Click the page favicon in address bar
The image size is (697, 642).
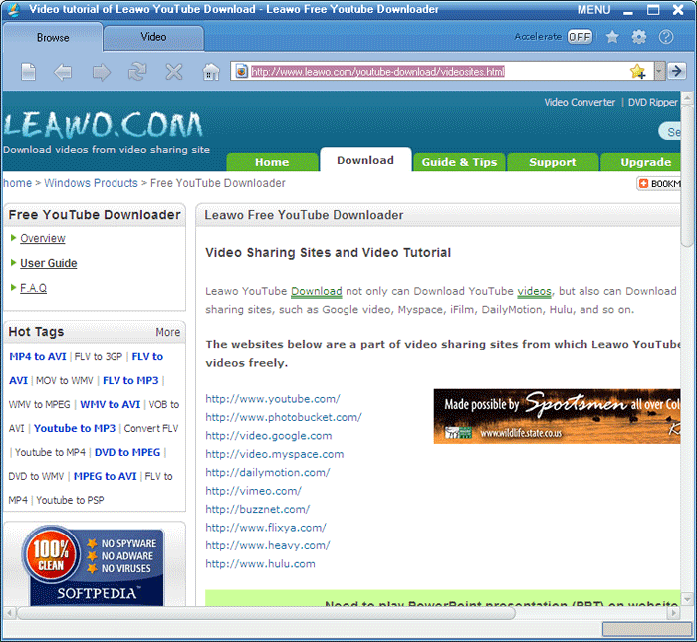(x=241, y=71)
